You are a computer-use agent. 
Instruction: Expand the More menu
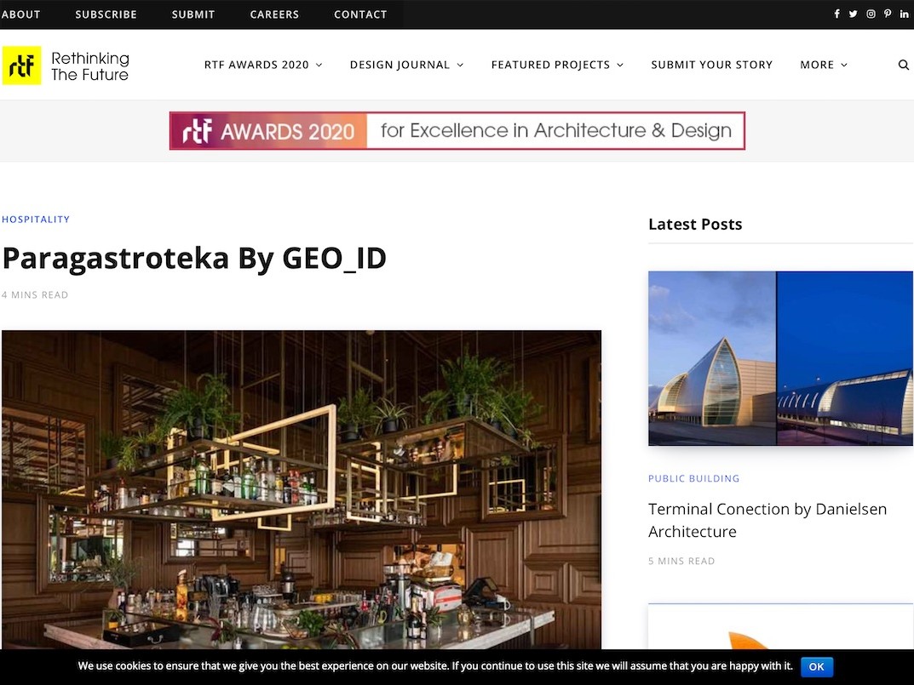tap(824, 65)
